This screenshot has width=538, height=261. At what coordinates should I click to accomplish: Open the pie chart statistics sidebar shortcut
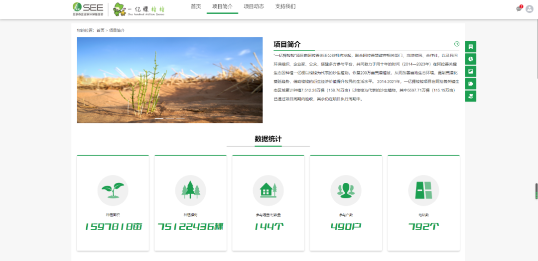click(x=470, y=59)
